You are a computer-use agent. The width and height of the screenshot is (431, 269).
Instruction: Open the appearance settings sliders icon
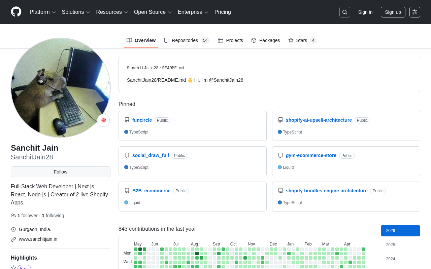click(415, 12)
